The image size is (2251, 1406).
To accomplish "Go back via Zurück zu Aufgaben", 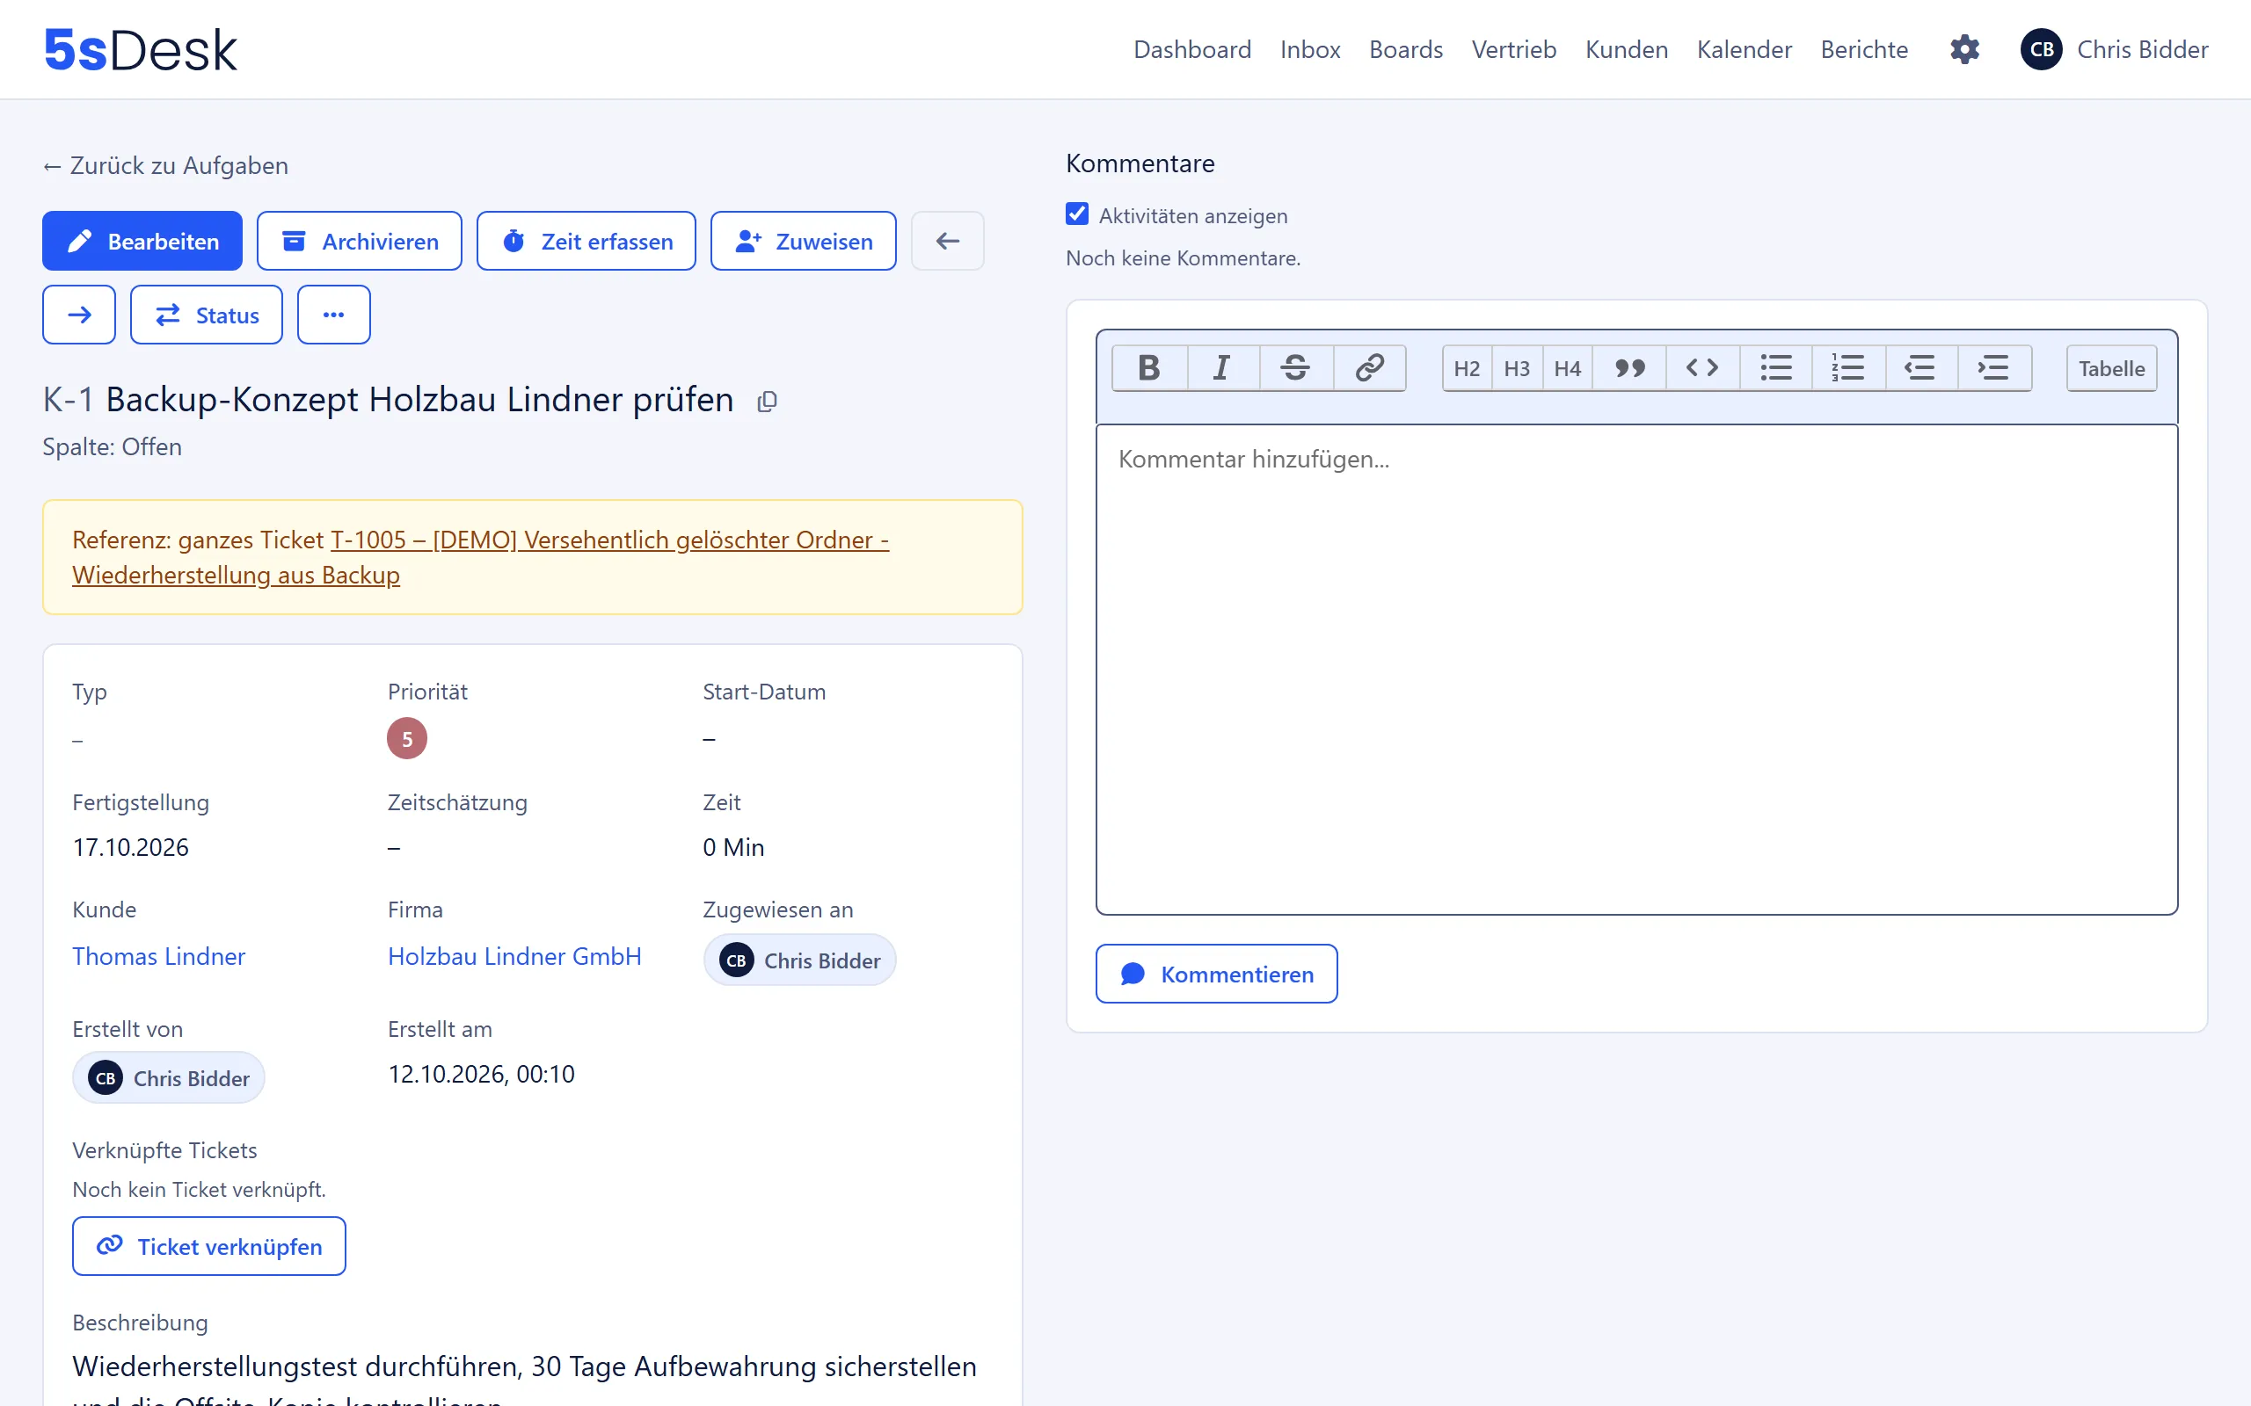I will point(165,165).
